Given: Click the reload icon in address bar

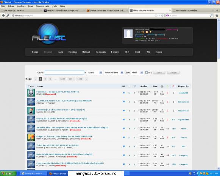Looking at the screenshot, I should 162,16.
